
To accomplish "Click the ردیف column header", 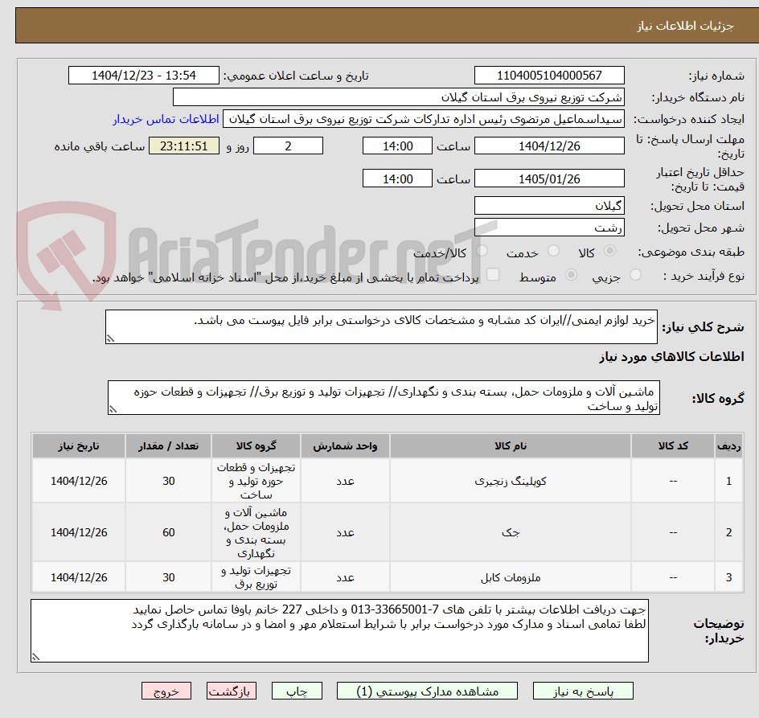I will coord(729,446).
